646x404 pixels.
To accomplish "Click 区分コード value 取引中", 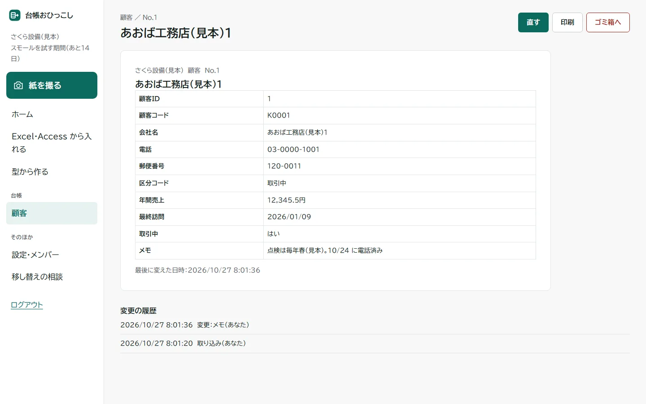I will [x=277, y=183].
